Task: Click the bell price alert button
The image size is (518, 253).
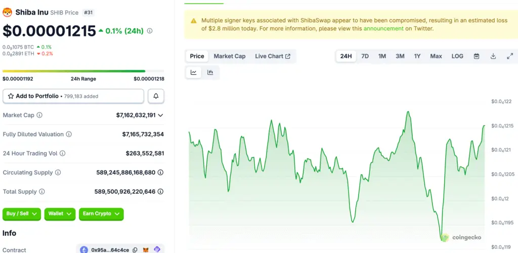Action: pyautogui.click(x=156, y=96)
